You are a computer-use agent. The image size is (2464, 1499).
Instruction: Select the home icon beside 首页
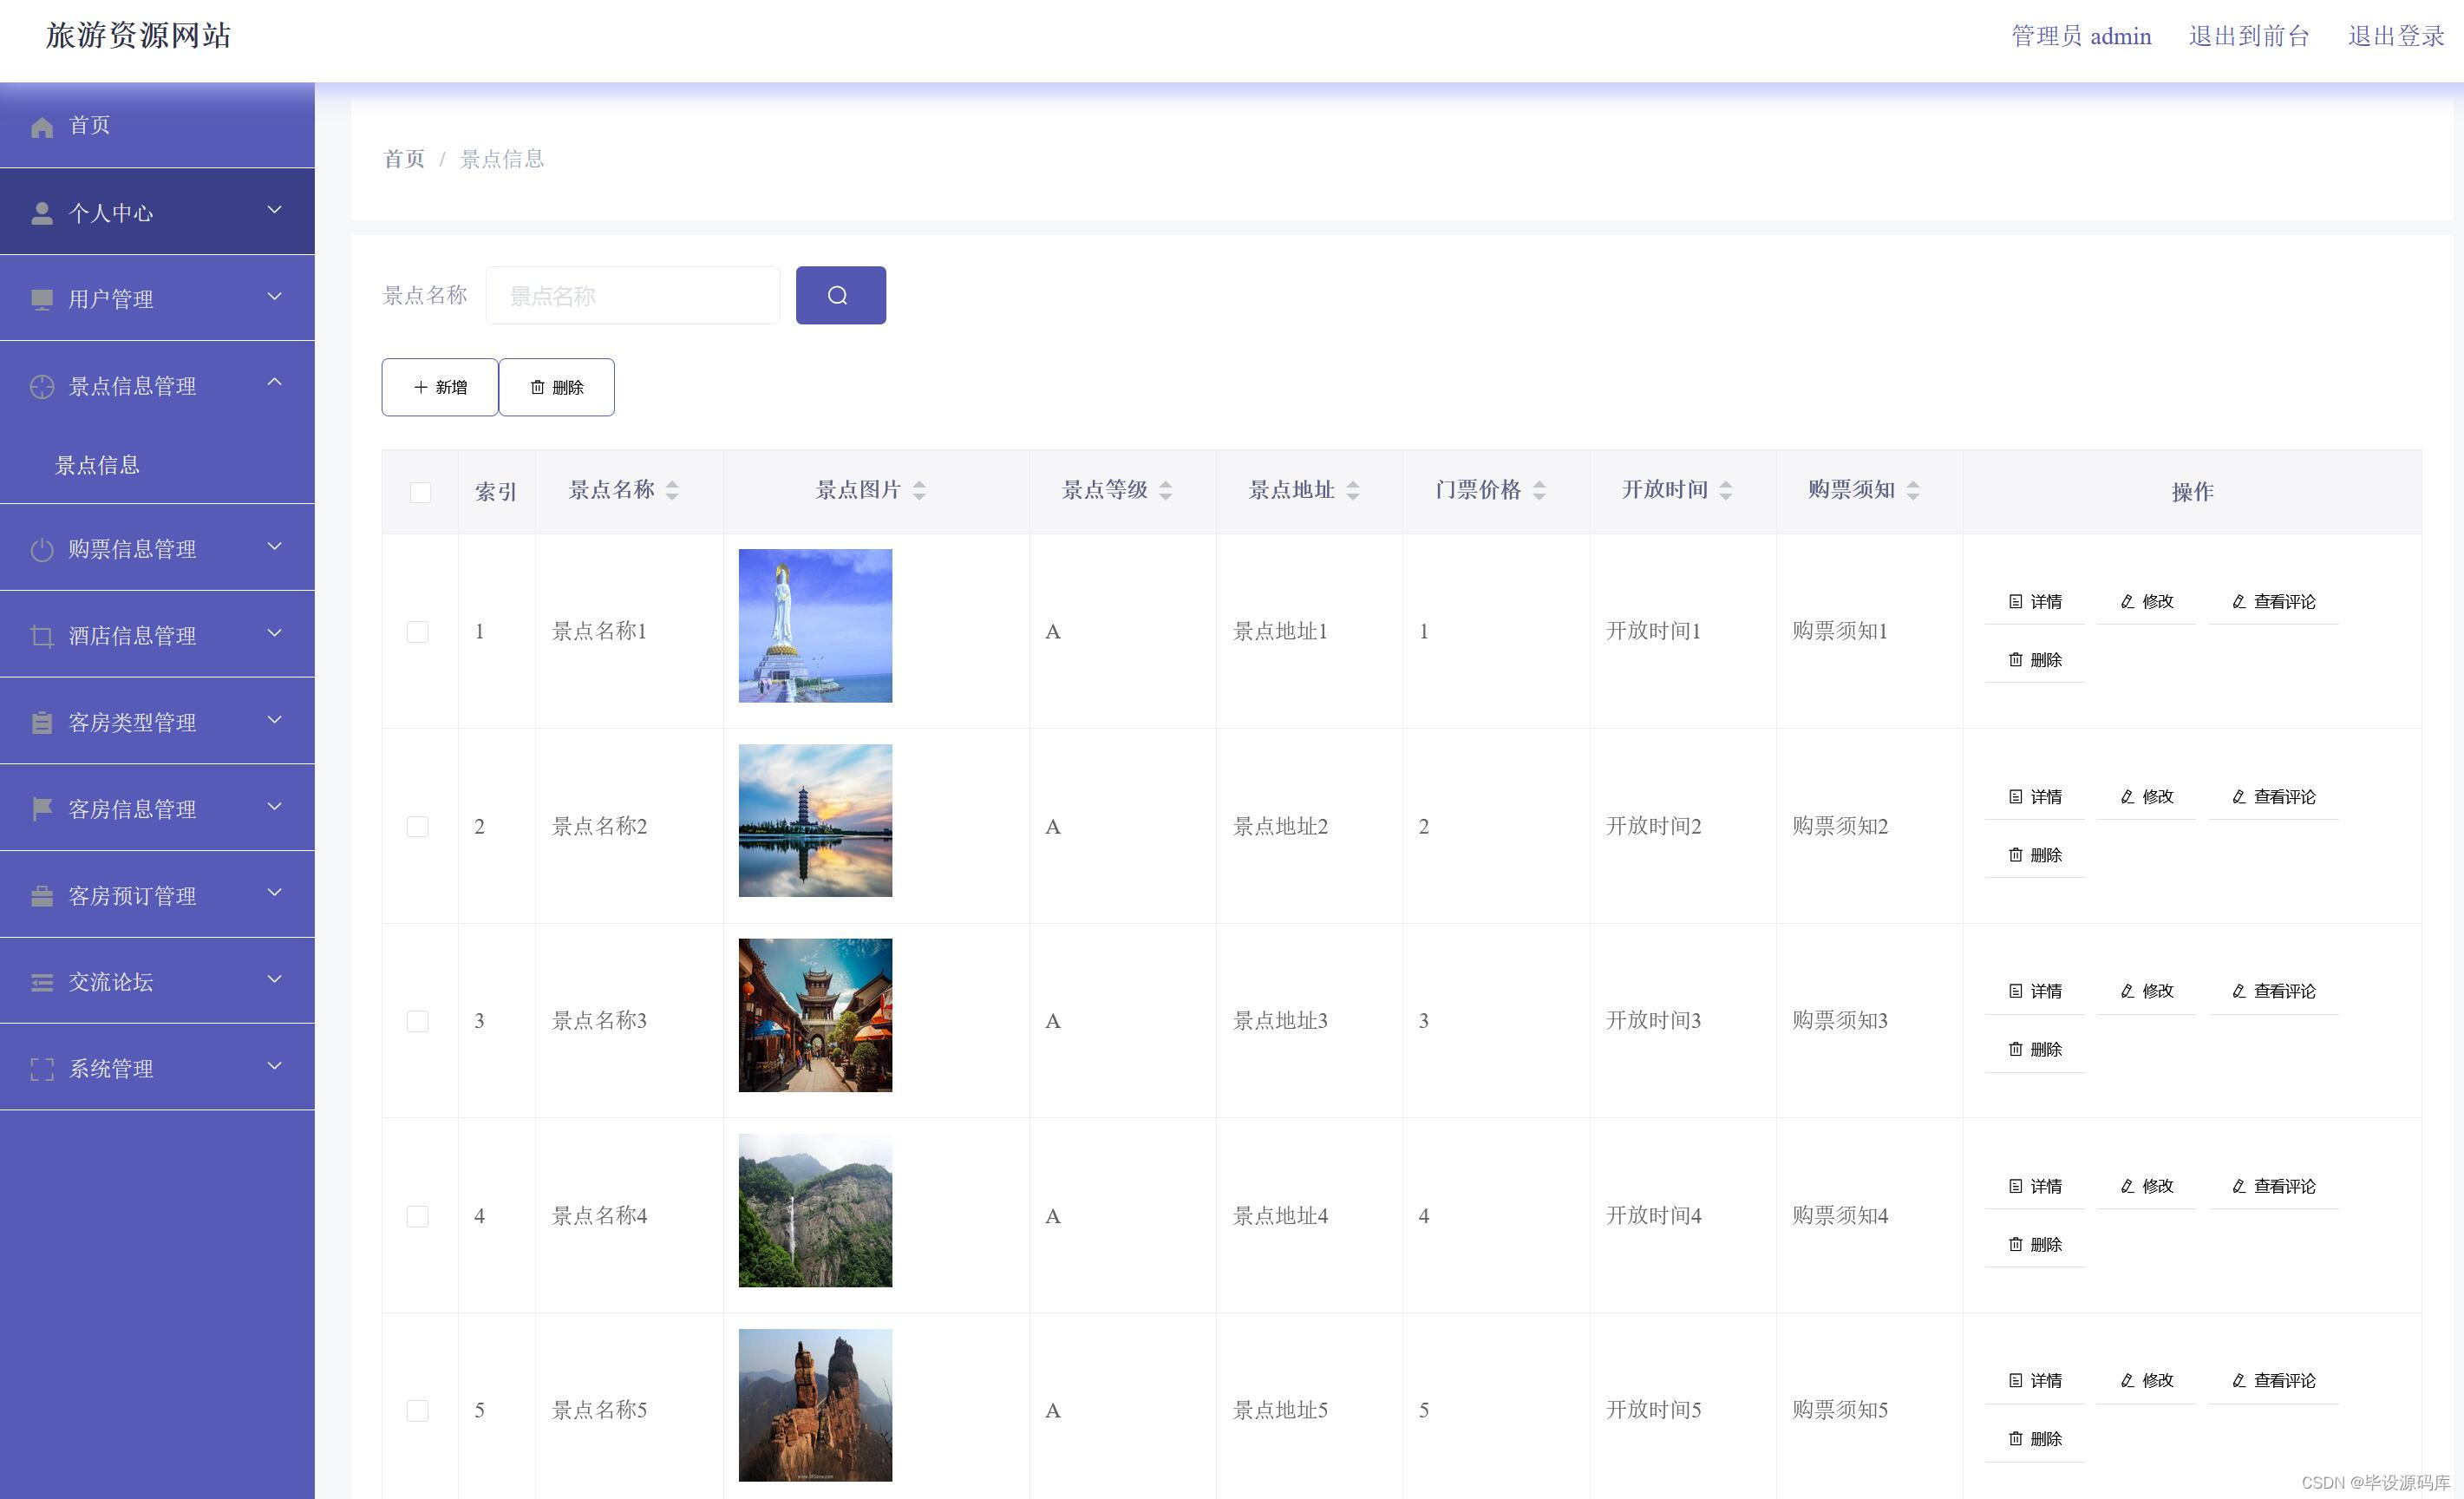pyautogui.click(x=41, y=125)
